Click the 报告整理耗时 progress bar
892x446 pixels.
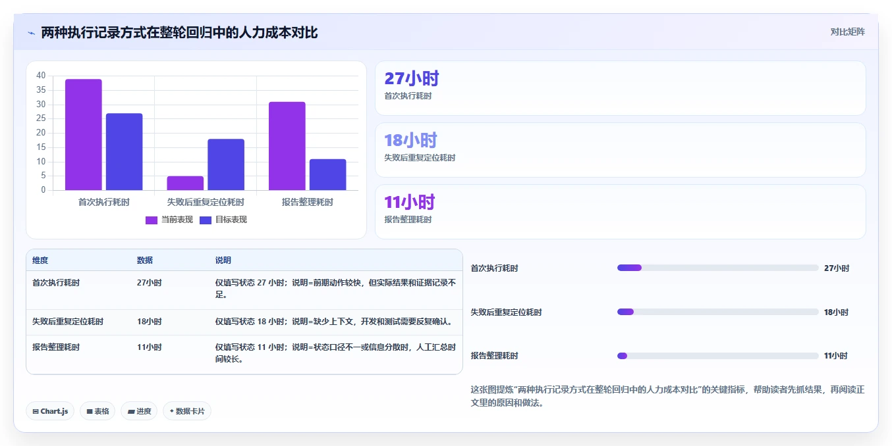point(717,356)
